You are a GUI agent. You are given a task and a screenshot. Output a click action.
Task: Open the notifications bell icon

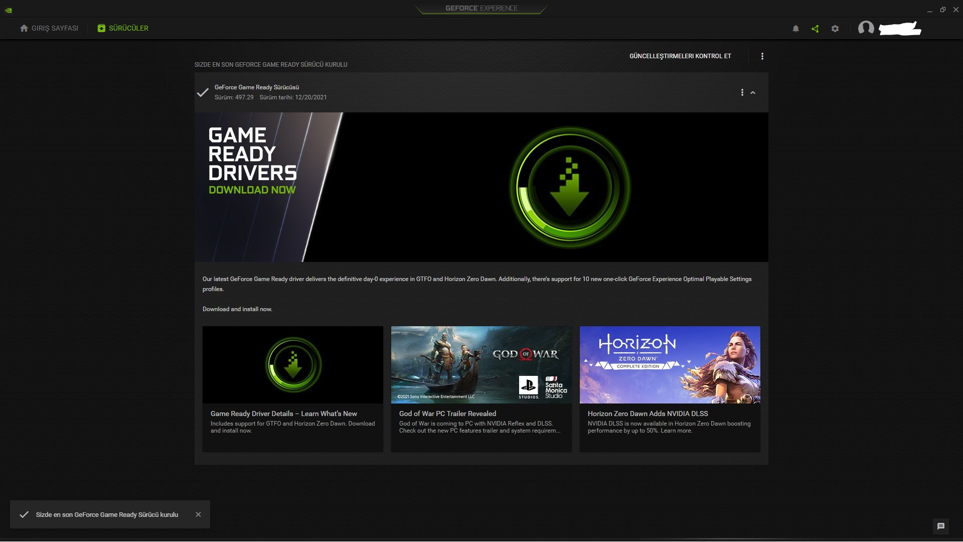click(795, 29)
